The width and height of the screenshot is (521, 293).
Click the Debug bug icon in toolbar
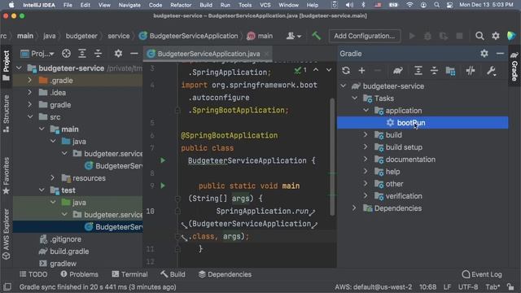click(427, 36)
